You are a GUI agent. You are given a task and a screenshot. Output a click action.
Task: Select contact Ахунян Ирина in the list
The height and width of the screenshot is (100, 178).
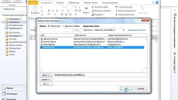pos(92,42)
